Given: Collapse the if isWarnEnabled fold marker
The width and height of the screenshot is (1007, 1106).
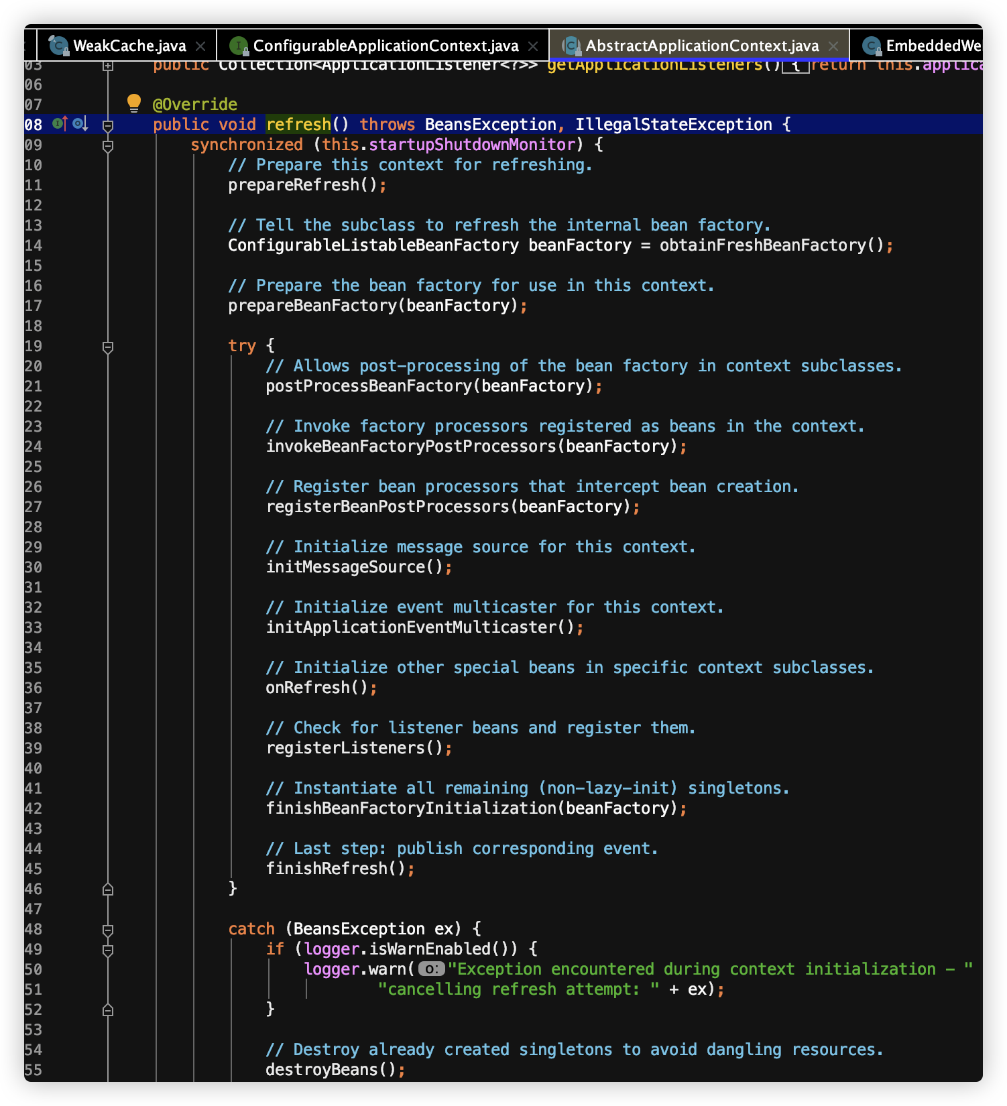Looking at the screenshot, I should 108,950.
